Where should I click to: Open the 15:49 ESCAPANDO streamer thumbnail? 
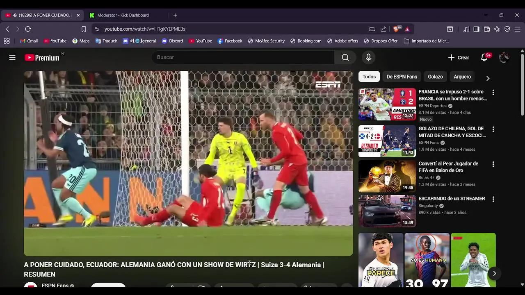(x=387, y=211)
